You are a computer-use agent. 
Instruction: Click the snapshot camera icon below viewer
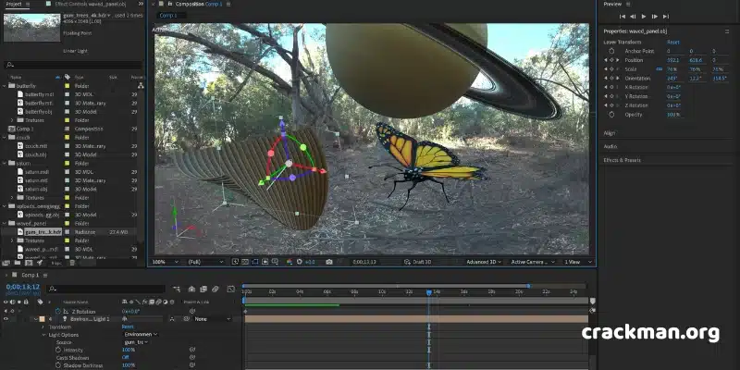tap(329, 262)
